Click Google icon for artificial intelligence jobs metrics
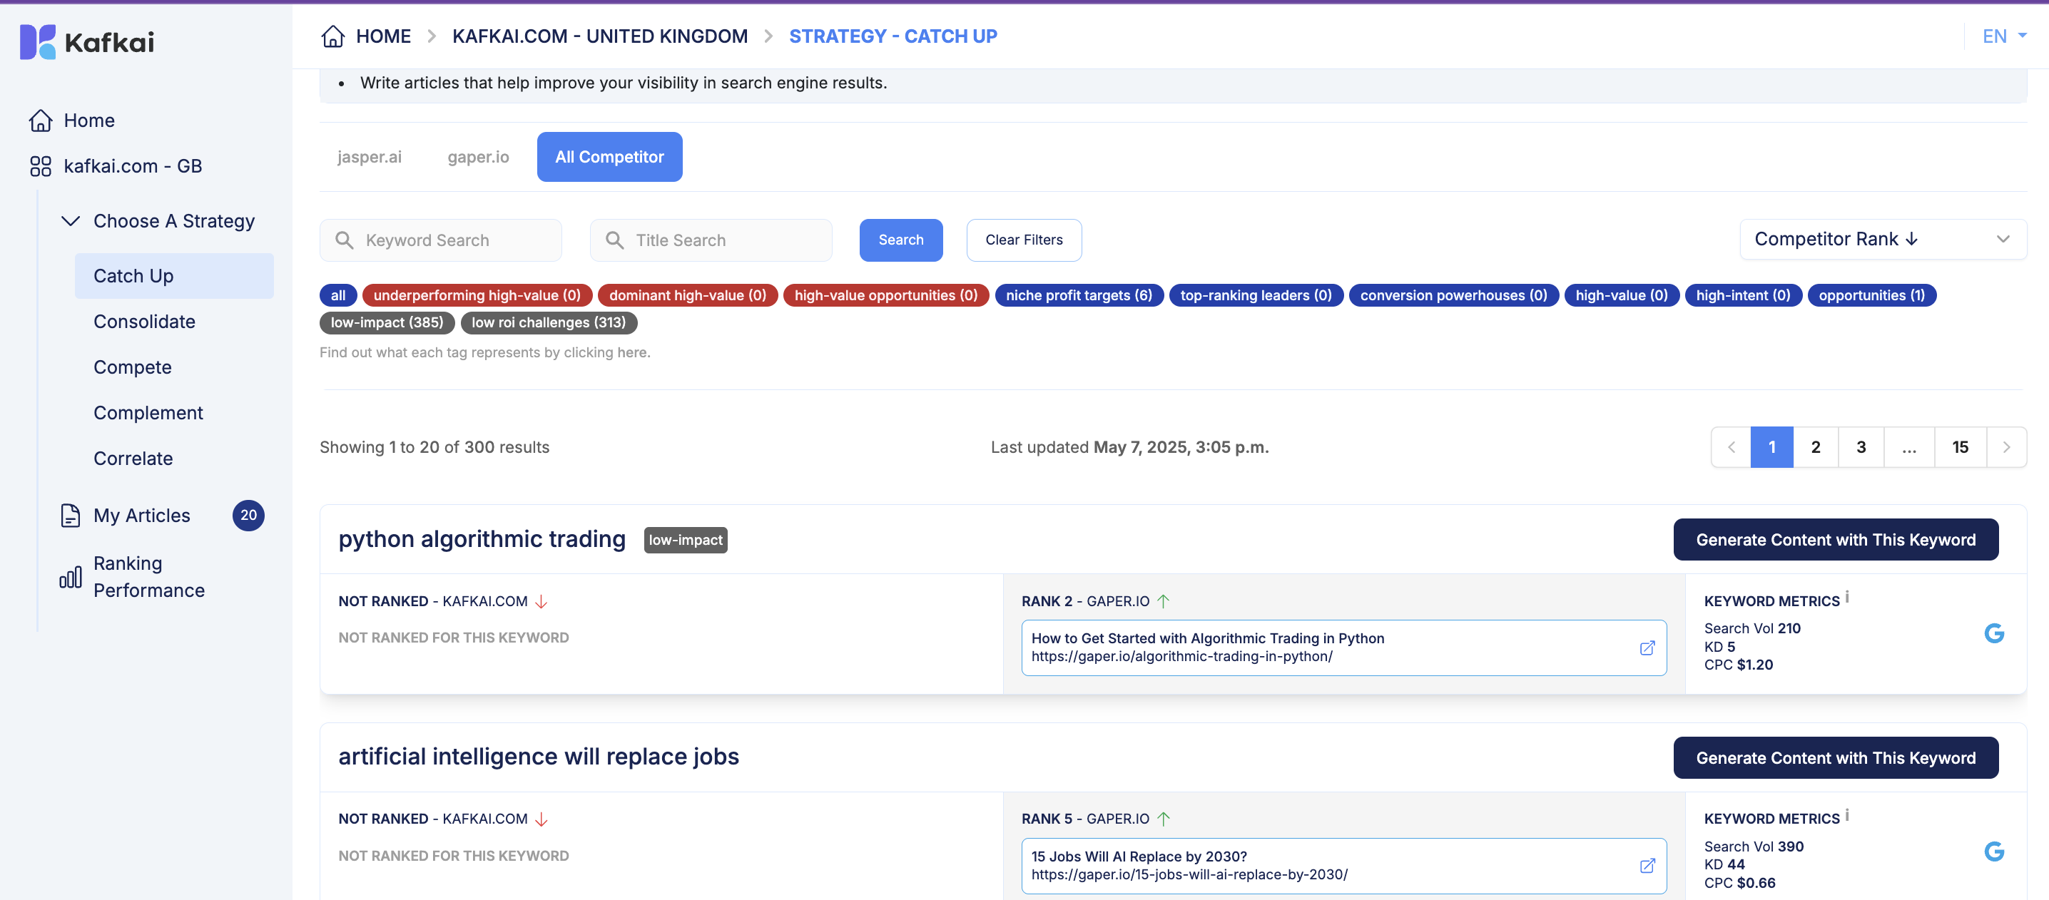 pos(1993,852)
